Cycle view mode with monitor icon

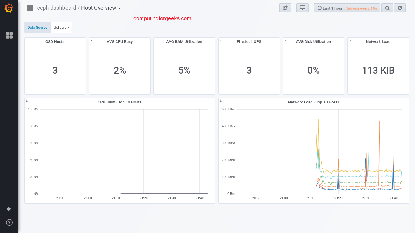302,8
